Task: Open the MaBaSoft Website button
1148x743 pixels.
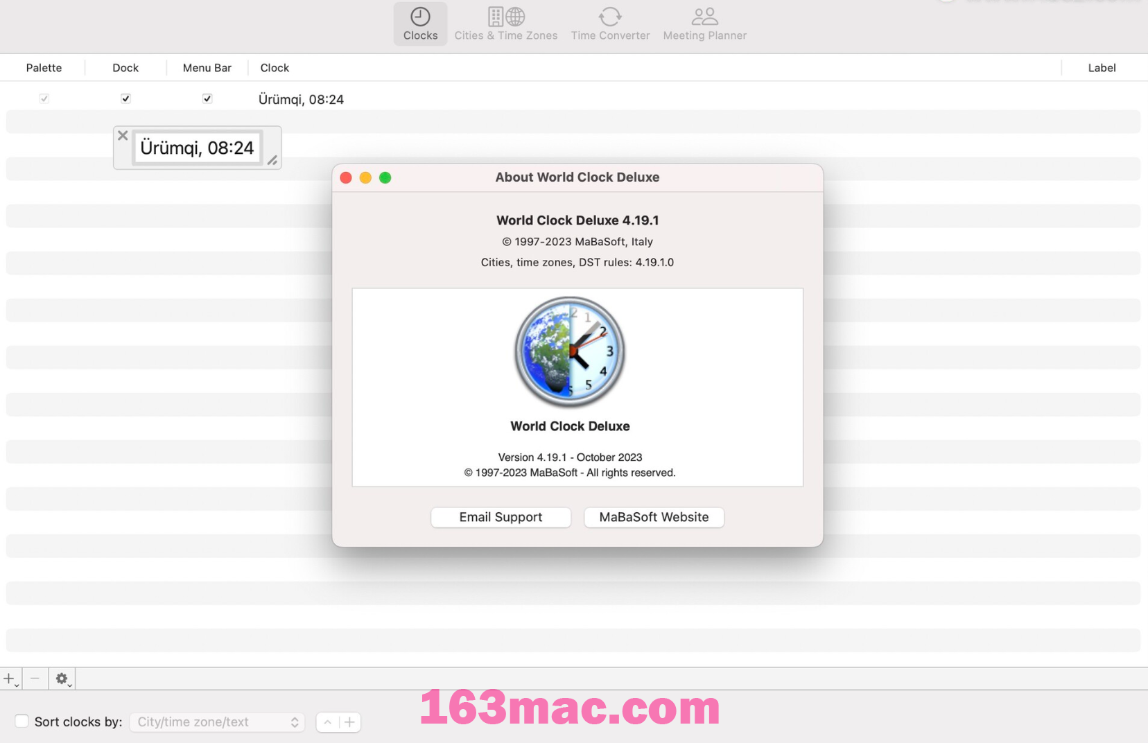Action: click(x=654, y=517)
